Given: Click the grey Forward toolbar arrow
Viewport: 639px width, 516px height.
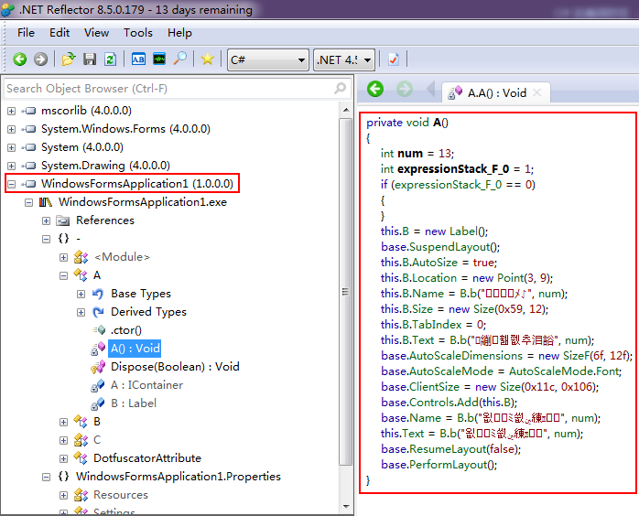Looking at the screenshot, I should [x=40, y=59].
